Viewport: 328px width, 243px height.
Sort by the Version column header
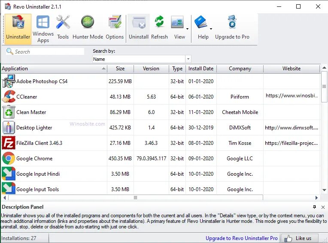tap(151, 69)
